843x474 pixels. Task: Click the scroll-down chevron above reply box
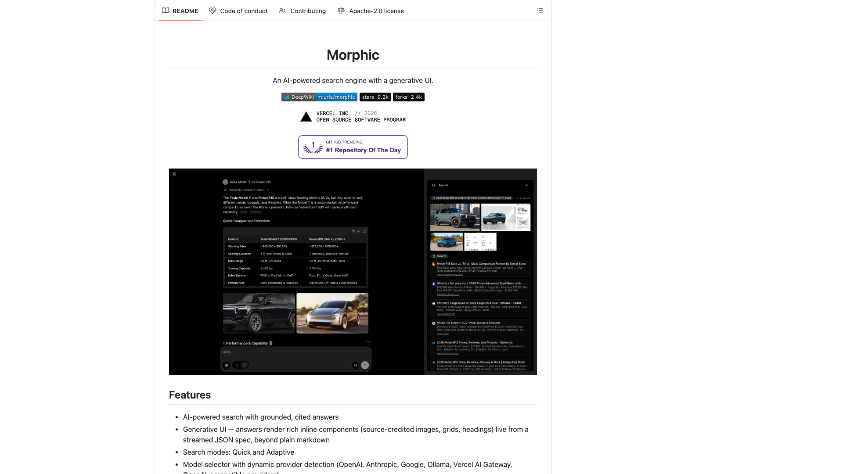pyautogui.click(x=368, y=342)
